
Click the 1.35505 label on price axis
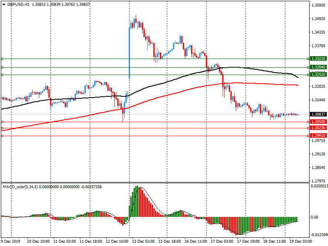[318, 5]
